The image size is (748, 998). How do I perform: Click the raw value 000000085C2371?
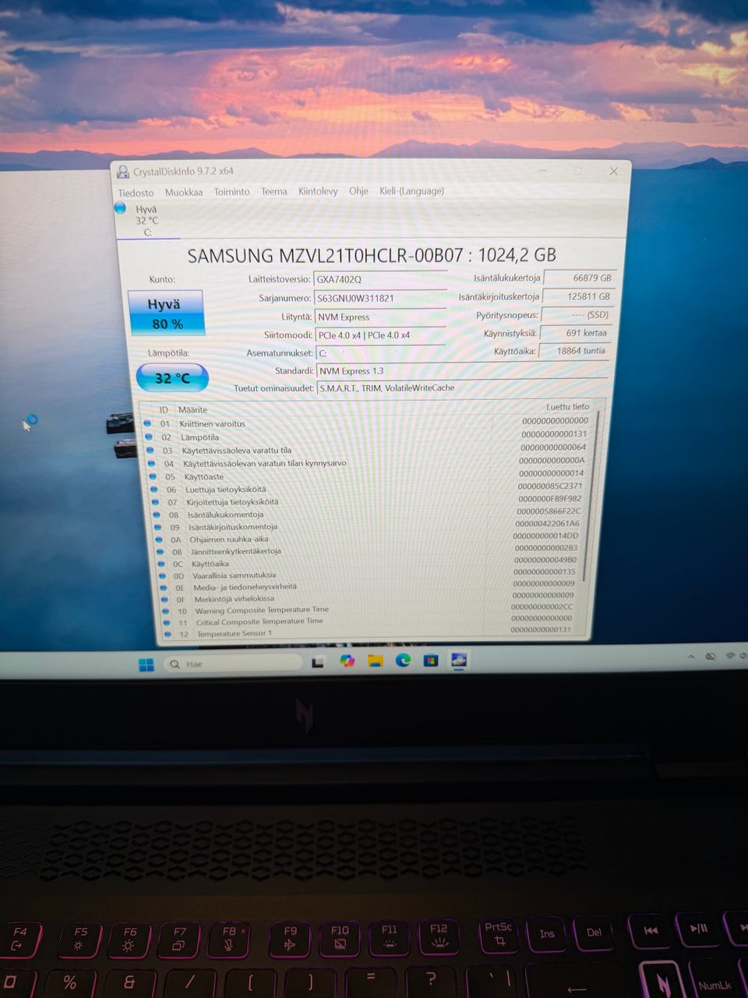click(x=550, y=486)
